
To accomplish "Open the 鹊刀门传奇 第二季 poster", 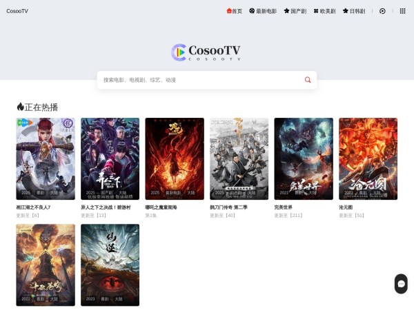I will tap(239, 158).
